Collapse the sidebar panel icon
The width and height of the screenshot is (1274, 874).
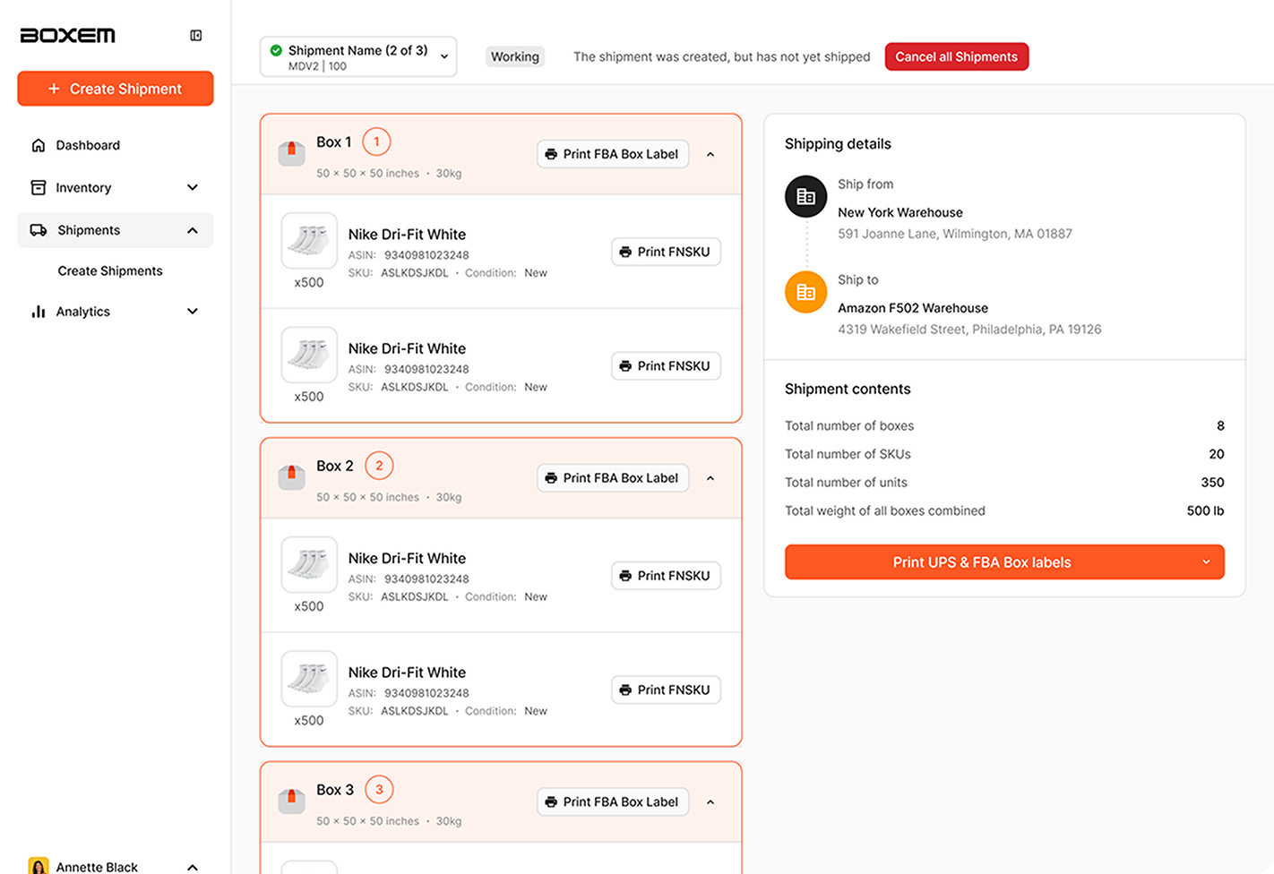click(x=196, y=36)
